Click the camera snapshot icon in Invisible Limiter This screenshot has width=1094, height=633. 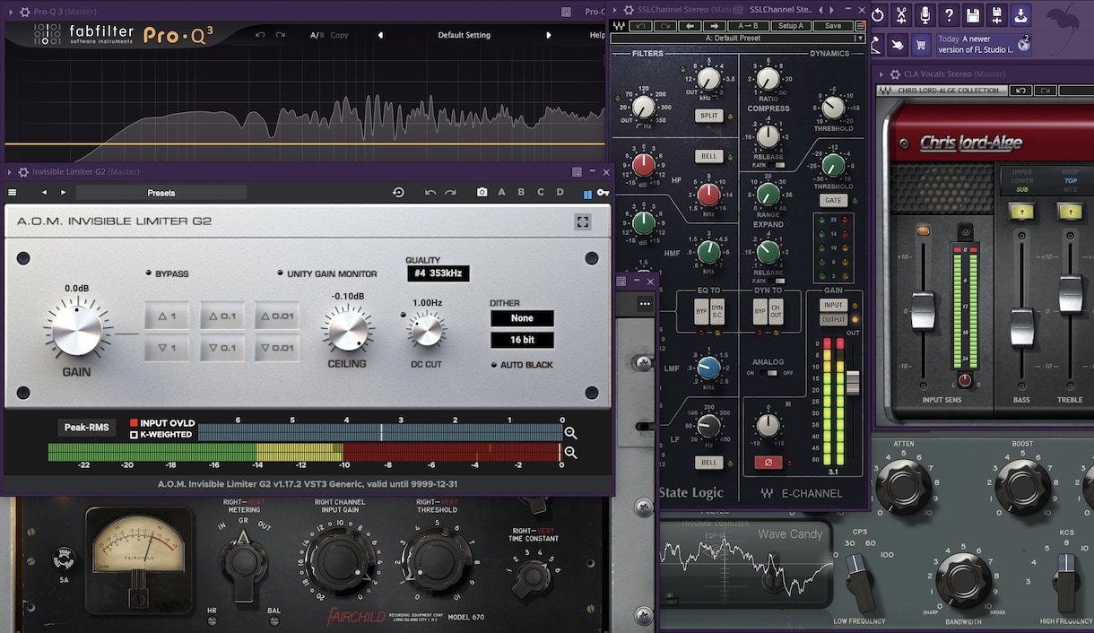tap(482, 193)
